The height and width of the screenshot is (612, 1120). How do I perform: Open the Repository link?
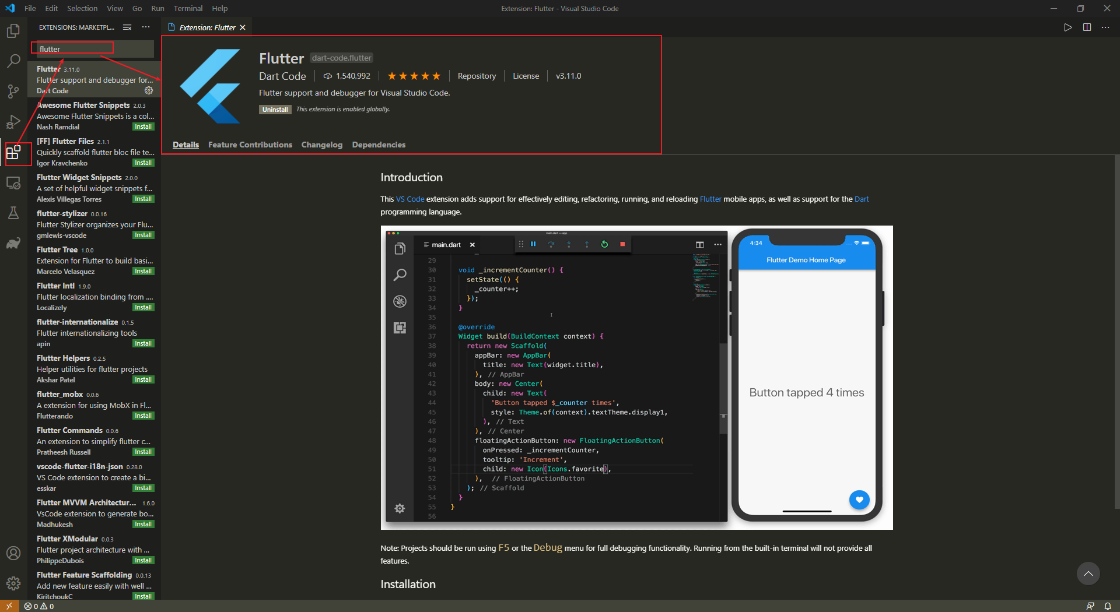(x=477, y=76)
